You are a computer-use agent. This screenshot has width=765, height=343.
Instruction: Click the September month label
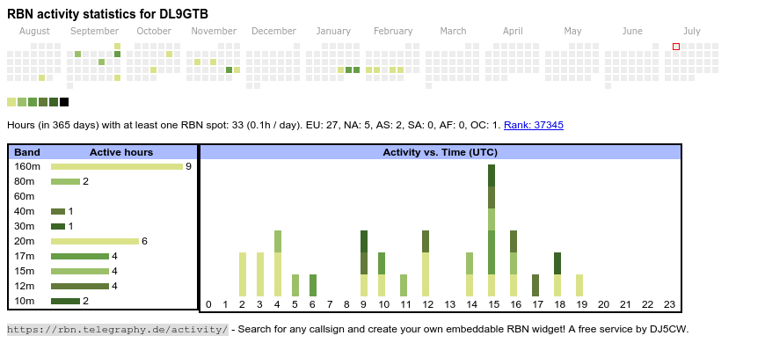(x=94, y=31)
